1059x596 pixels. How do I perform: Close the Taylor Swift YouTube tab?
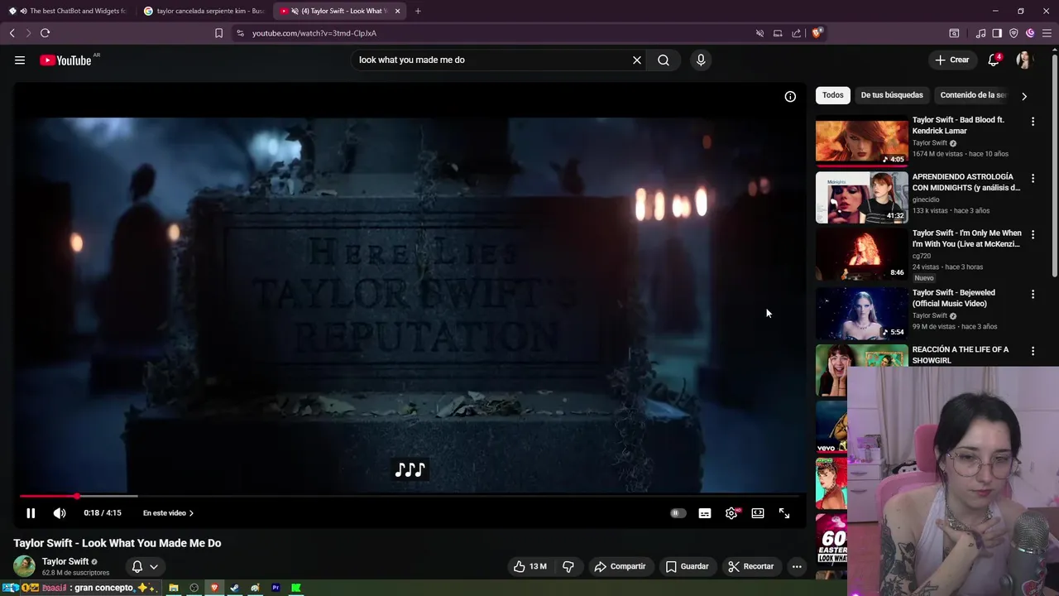398,11
